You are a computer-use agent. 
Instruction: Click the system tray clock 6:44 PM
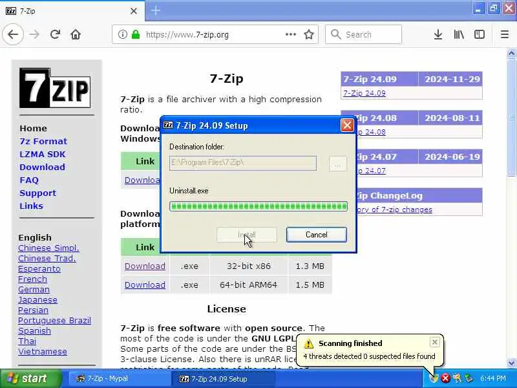492,378
